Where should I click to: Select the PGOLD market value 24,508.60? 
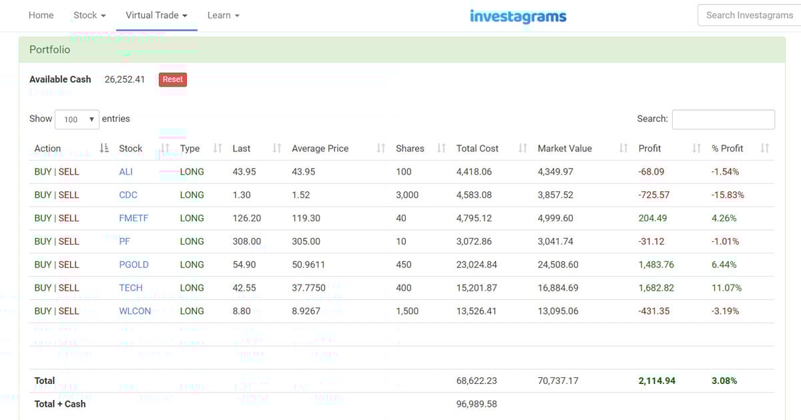558,265
